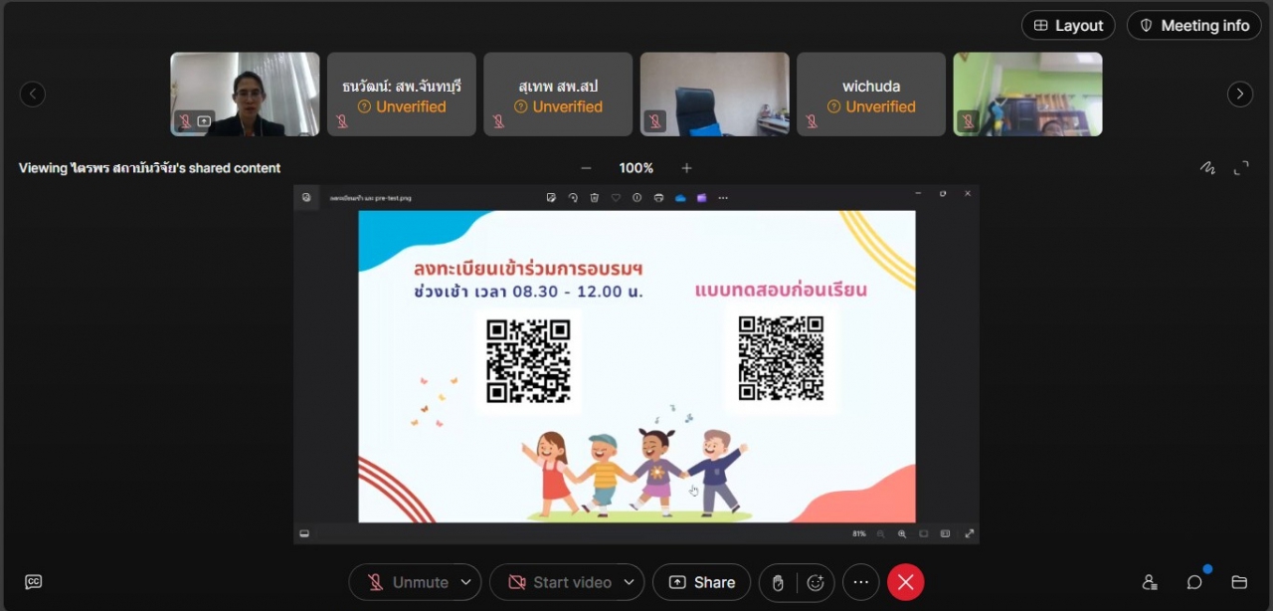
Task: Select ธนวัฒน์: สพ.จันทบุรี participant tile
Action: coord(402,95)
